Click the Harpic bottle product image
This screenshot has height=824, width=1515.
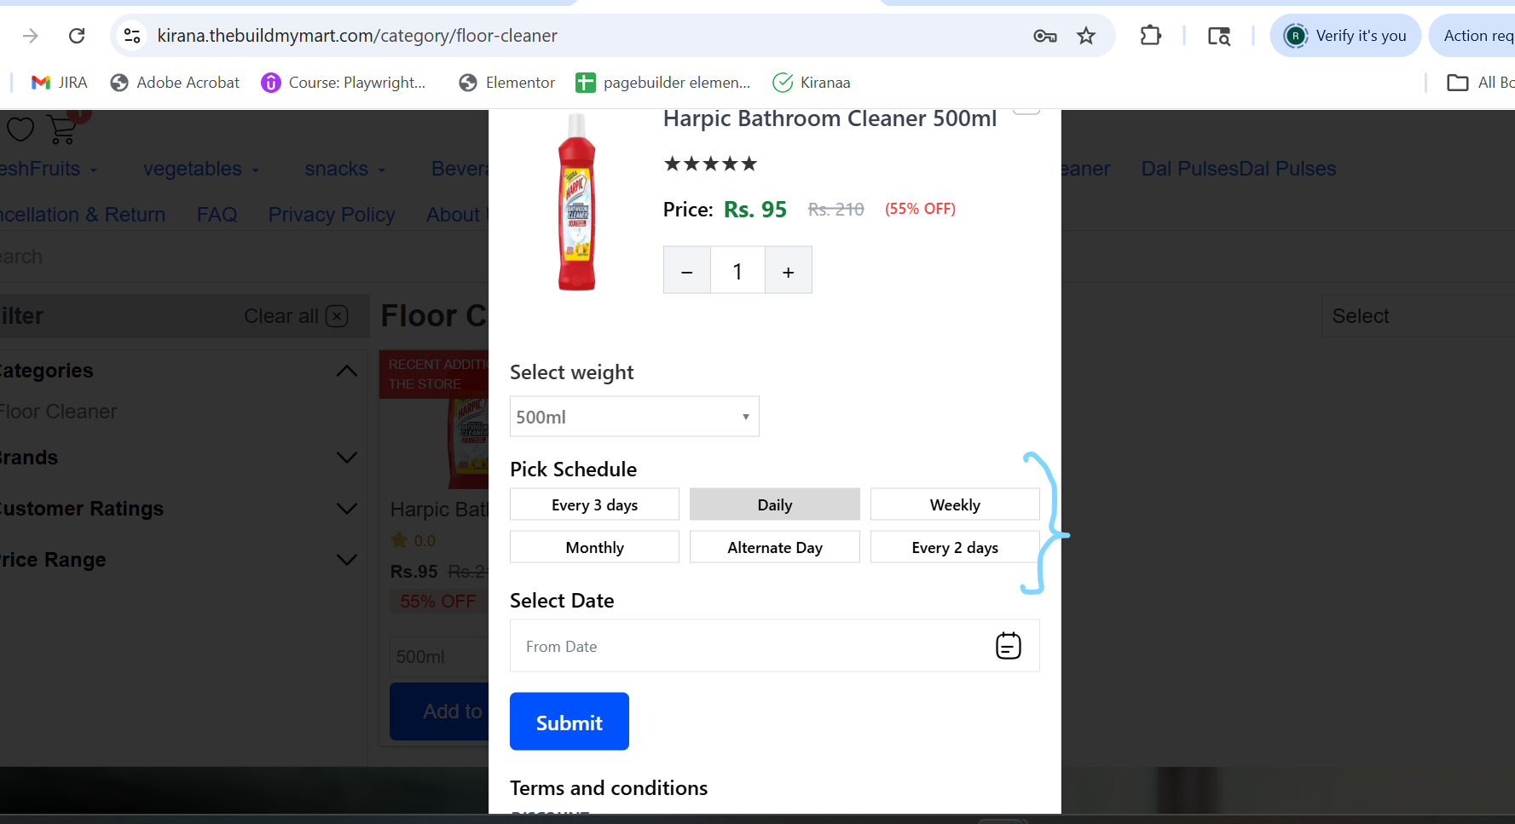pos(577,203)
